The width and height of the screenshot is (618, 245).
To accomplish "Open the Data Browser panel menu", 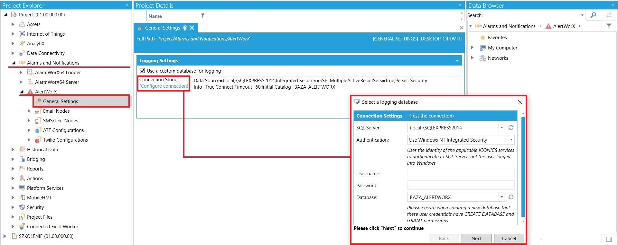I will (x=613, y=5).
